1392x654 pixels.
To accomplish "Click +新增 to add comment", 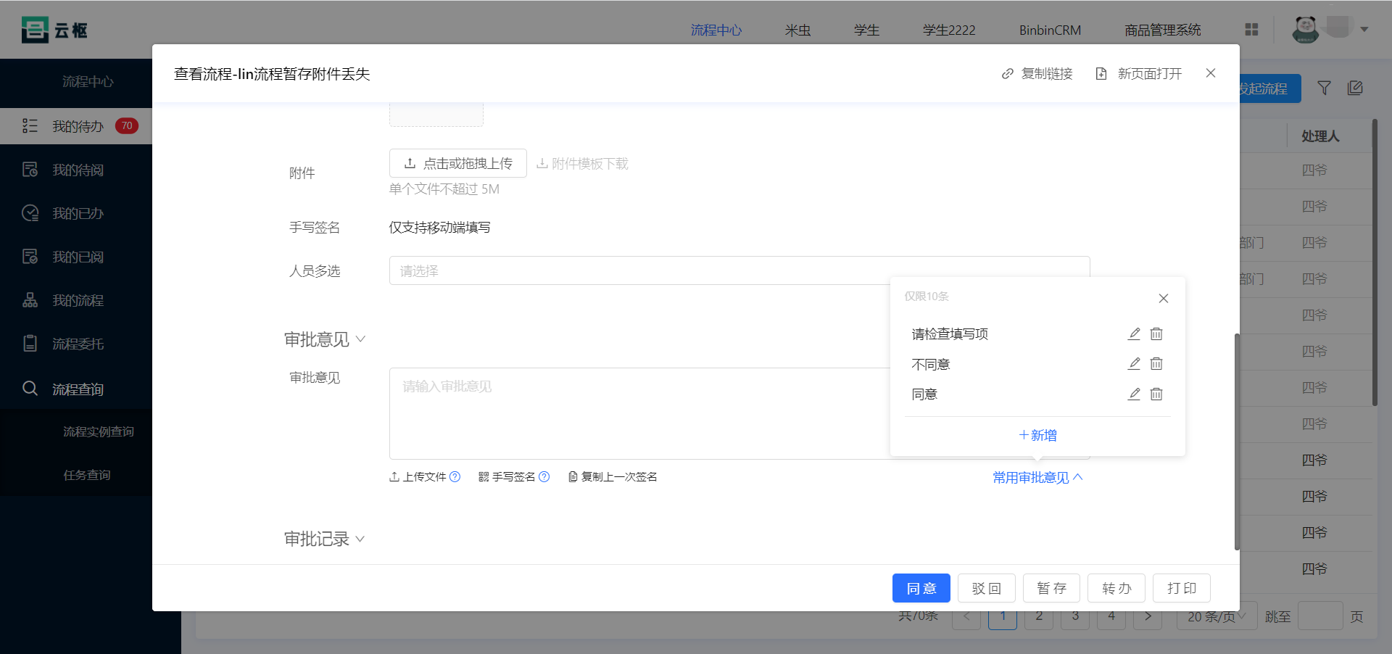I will coord(1037,435).
